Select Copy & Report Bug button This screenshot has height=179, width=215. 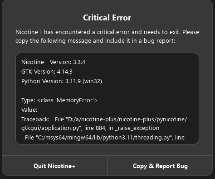tap(160, 166)
